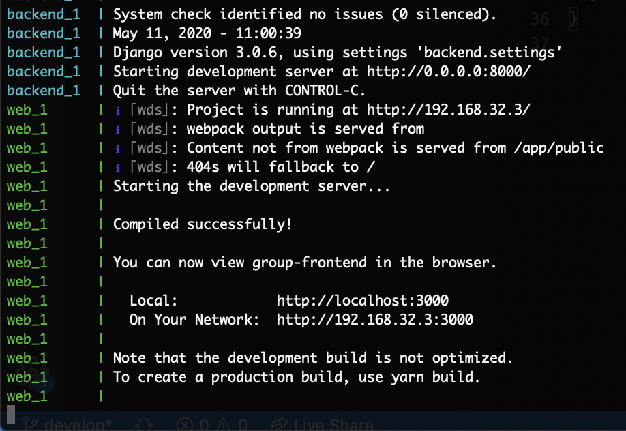Open the errors count in the status bar

(193, 425)
